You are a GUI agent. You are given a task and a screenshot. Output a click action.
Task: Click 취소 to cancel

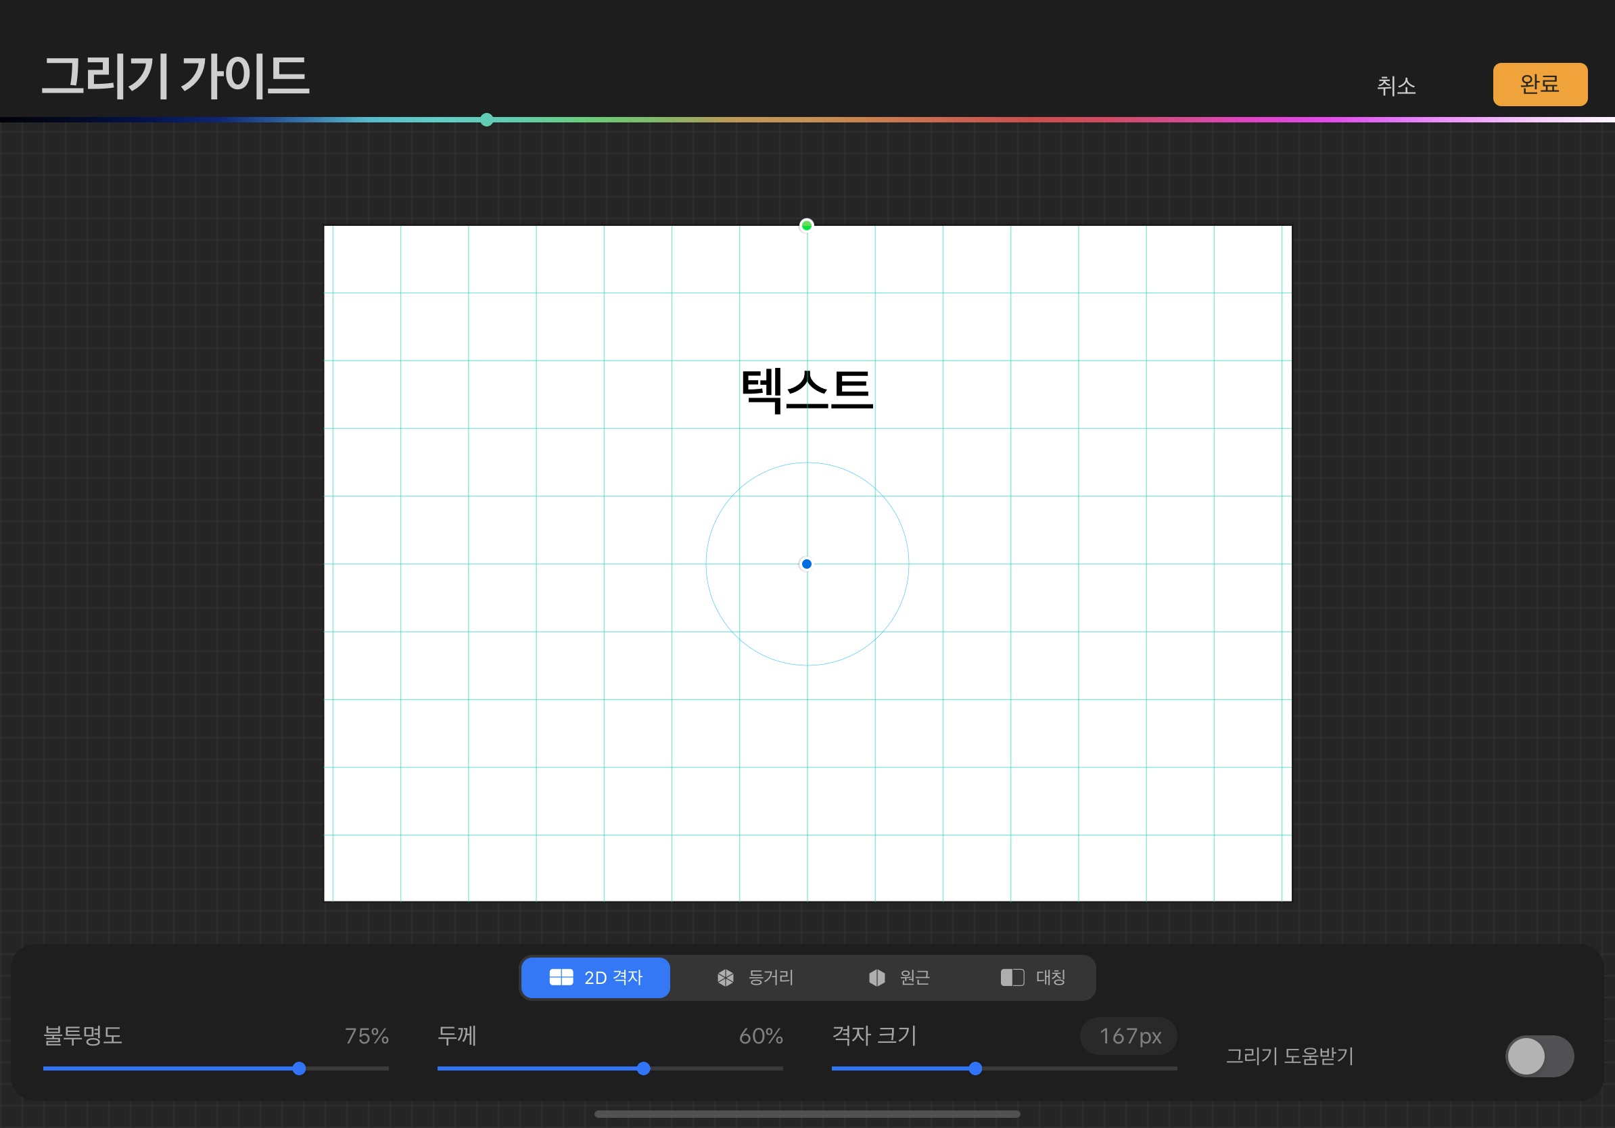click(x=1395, y=86)
